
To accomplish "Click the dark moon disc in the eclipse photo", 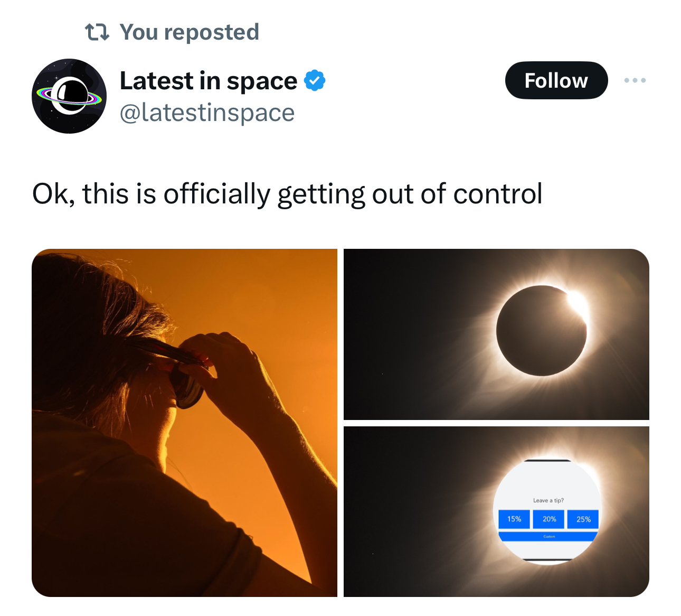I will [538, 332].
